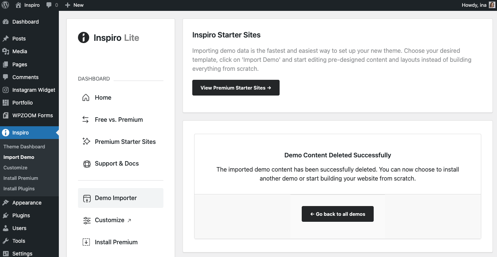Expand the Appearance menu
The width and height of the screenshot is (497, 257).
pyautogui.click(x=27, y=203)
